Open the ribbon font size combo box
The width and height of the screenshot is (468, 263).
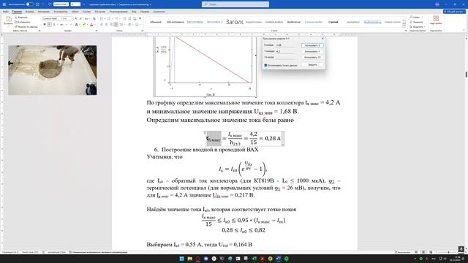click(68, 18)
